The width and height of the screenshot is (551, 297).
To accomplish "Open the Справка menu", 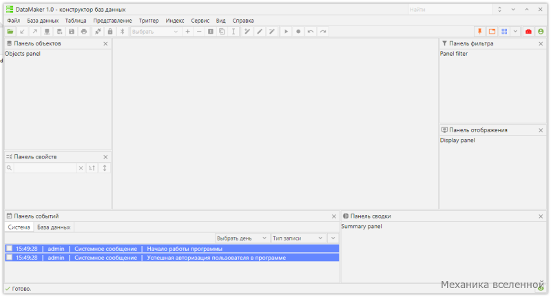I will point(243,21).
